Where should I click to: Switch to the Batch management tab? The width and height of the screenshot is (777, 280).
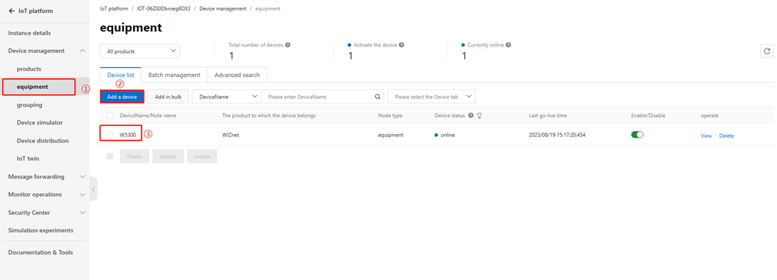click(x=174, y=76)
